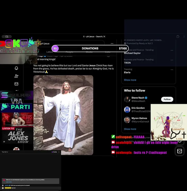The height and width of the screenshot is (191, 187).
Task: Click the $7000 donations goal amount
Action: 123,48
